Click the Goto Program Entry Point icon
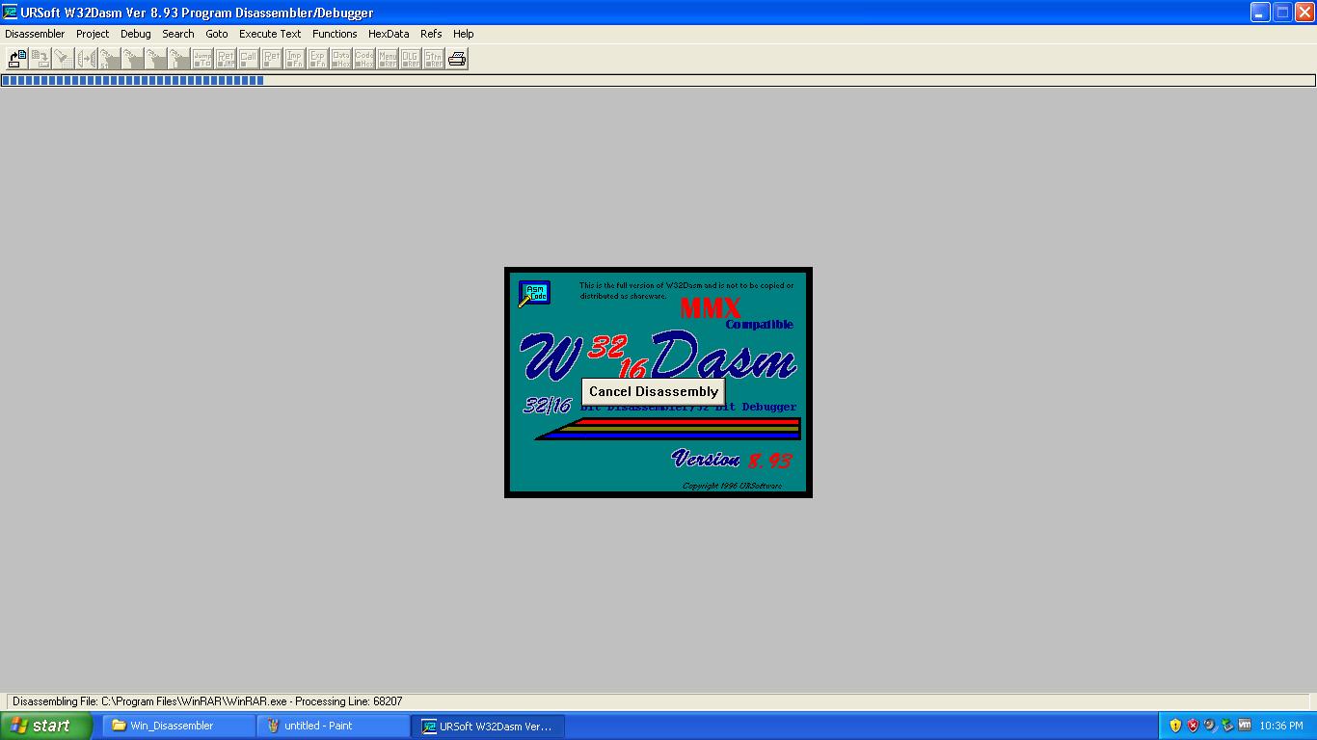The width and height of the screenshot is (1317, 740). point(132,59)
